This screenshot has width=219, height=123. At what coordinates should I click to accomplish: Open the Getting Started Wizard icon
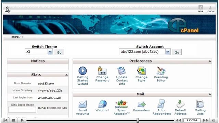click(82, 71)
